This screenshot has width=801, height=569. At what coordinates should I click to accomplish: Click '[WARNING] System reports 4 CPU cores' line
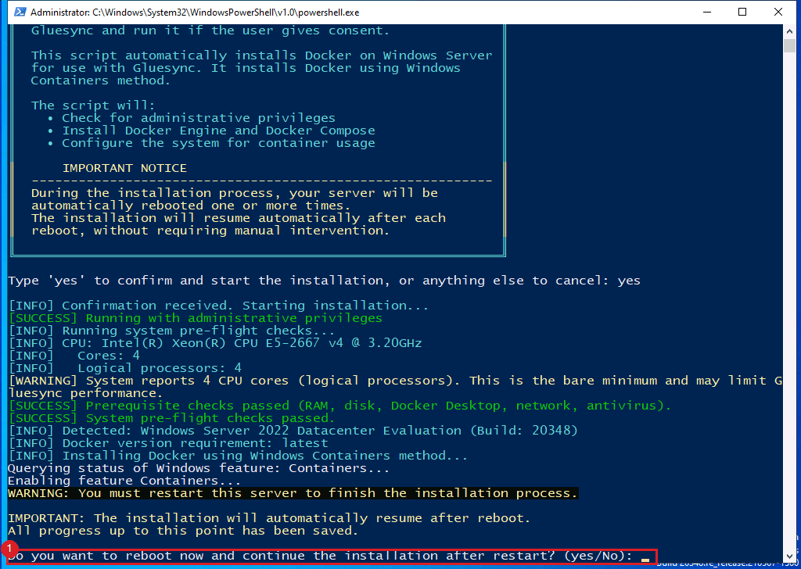coord(395,381)
